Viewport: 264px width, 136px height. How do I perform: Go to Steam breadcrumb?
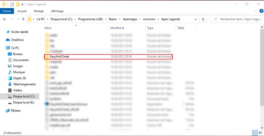(x=113, y=19)
